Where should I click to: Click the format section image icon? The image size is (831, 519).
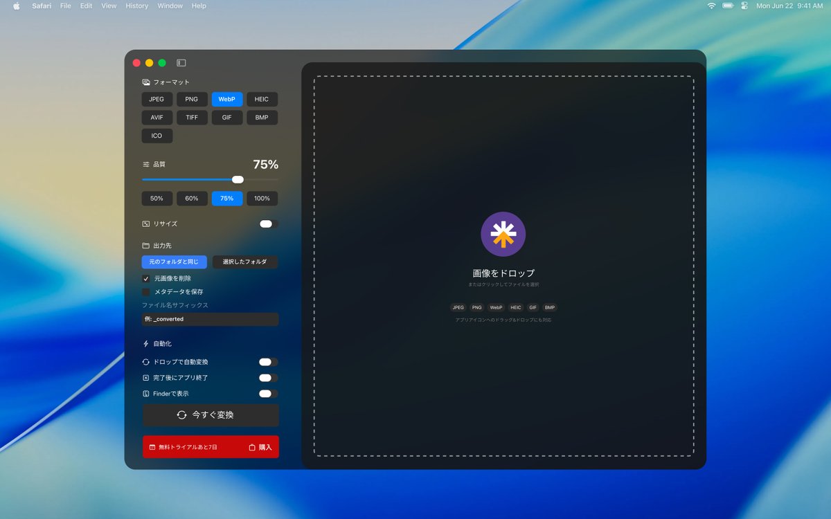coord(146,82)
